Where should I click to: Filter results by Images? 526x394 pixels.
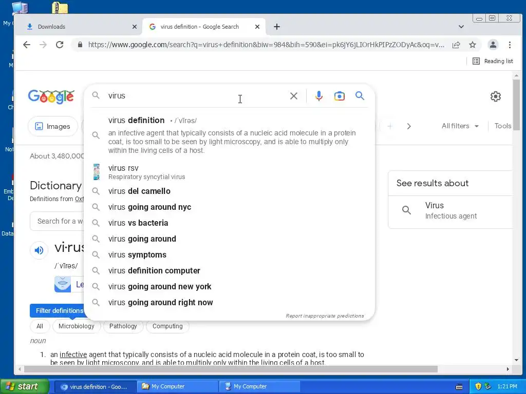53,126
